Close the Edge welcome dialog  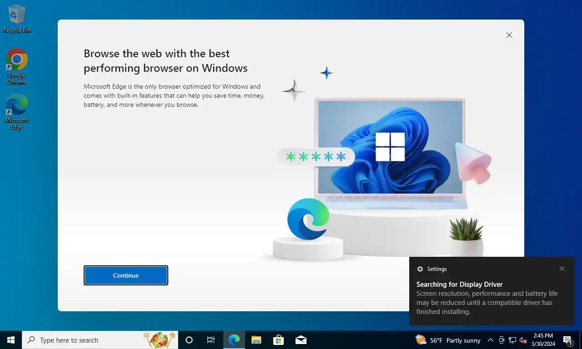(x=509, y=35)
